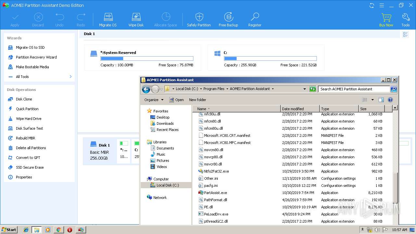Open Safely Partition from the toolbar
The height and width of the screenshot is (234, 416).
pyautogui.click(x=199, y=19)
